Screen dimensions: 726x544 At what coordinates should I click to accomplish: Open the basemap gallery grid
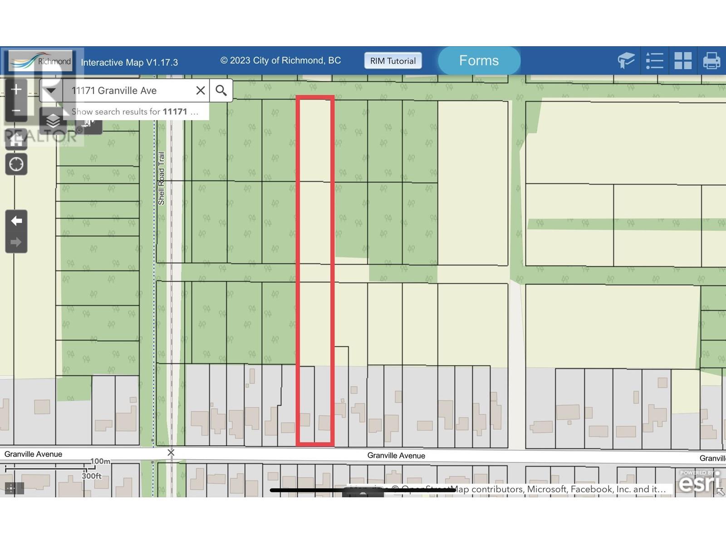[683, 60]
